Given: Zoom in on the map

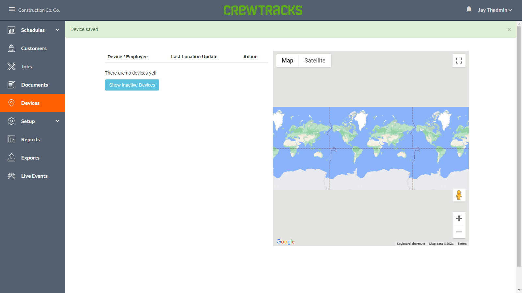Looking at the screenshot, I should [459, 218].
